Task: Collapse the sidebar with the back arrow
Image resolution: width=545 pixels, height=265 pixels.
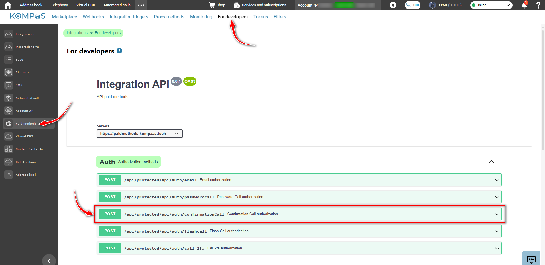Action: [x=49, y=260]
